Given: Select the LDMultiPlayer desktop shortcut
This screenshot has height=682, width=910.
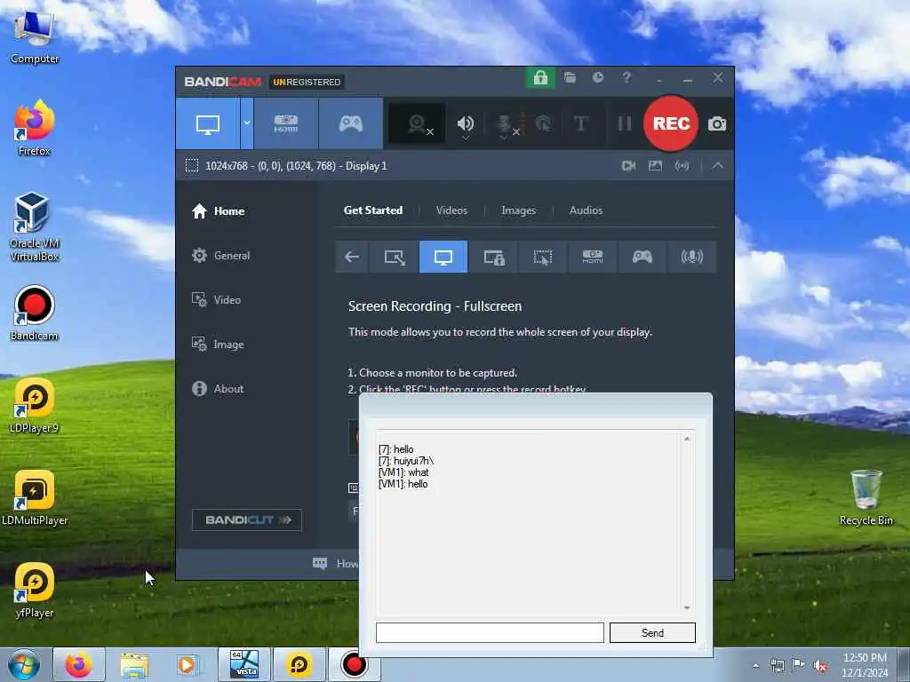Looking at the screenshot, I should pyautogui.click(x=35, y=498).
